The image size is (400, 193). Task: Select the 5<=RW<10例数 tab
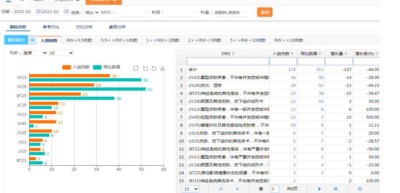(x=247, y=40)
